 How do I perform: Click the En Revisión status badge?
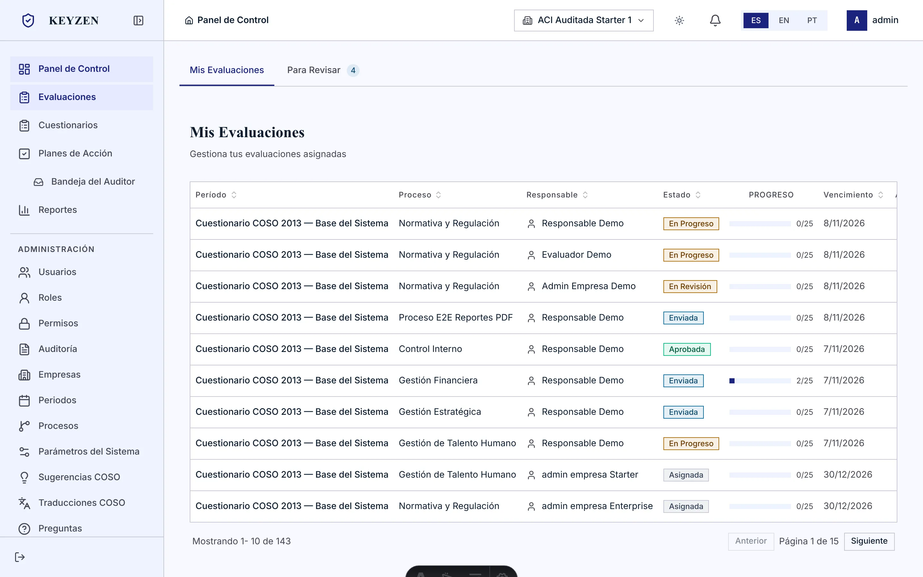click(x=690, y=287)
